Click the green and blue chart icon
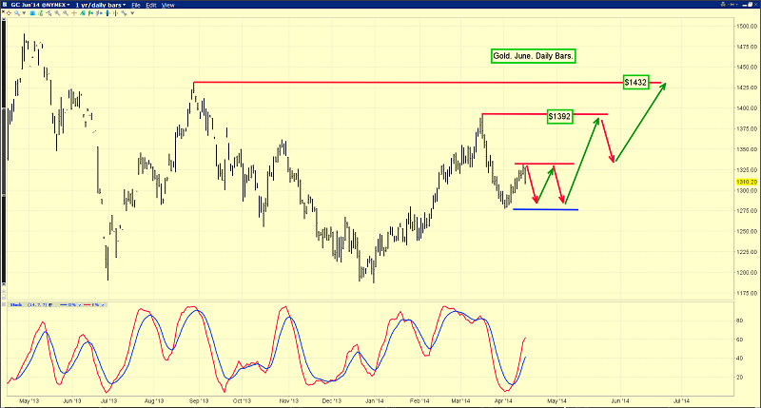Viewport: 761px width, 408px height. click(82, 13)
